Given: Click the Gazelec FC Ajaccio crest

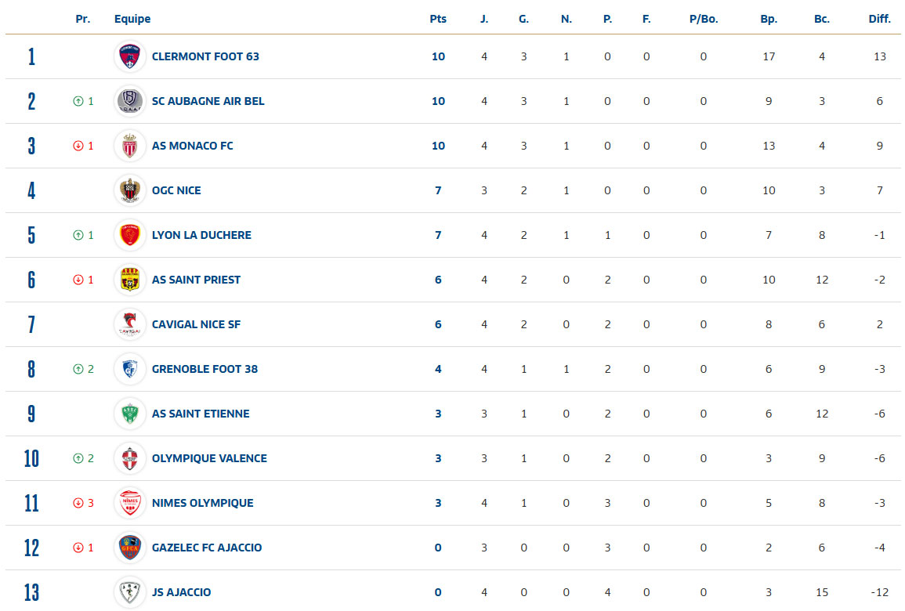Looking at the screenshot, I should [x=130, y=548].
